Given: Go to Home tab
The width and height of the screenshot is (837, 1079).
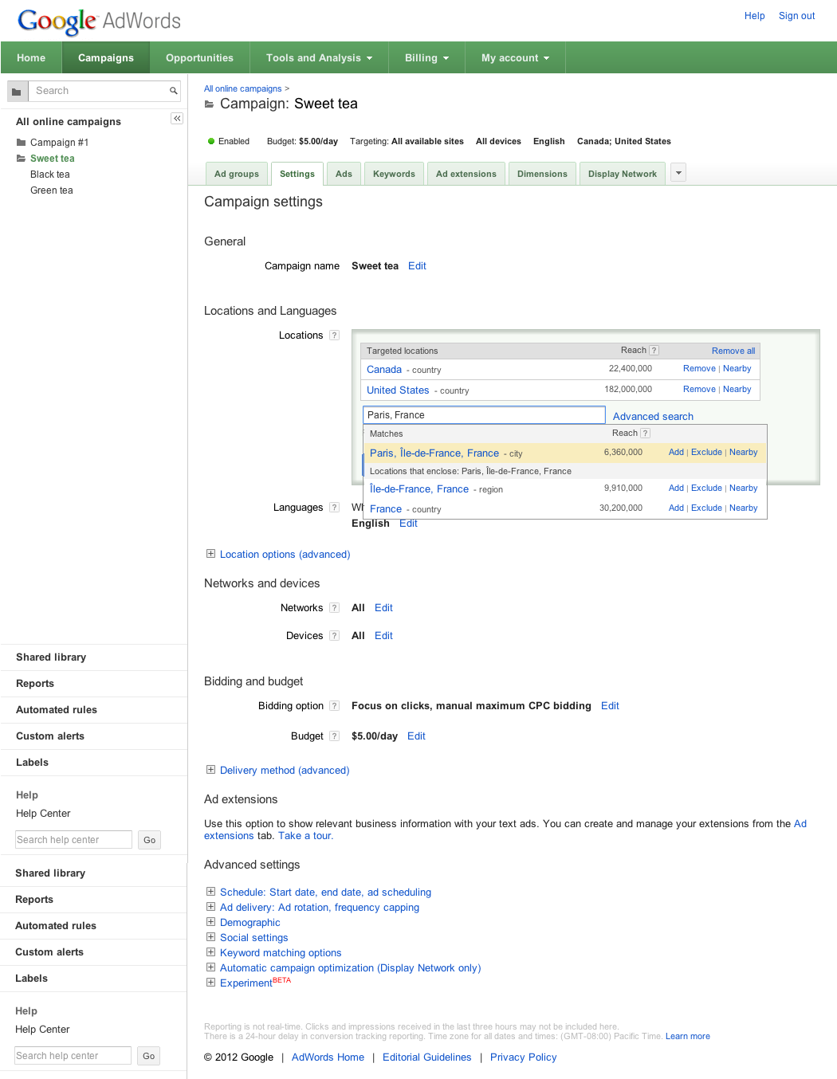Looking at the screenshot, I should click(x=31, y=58).
